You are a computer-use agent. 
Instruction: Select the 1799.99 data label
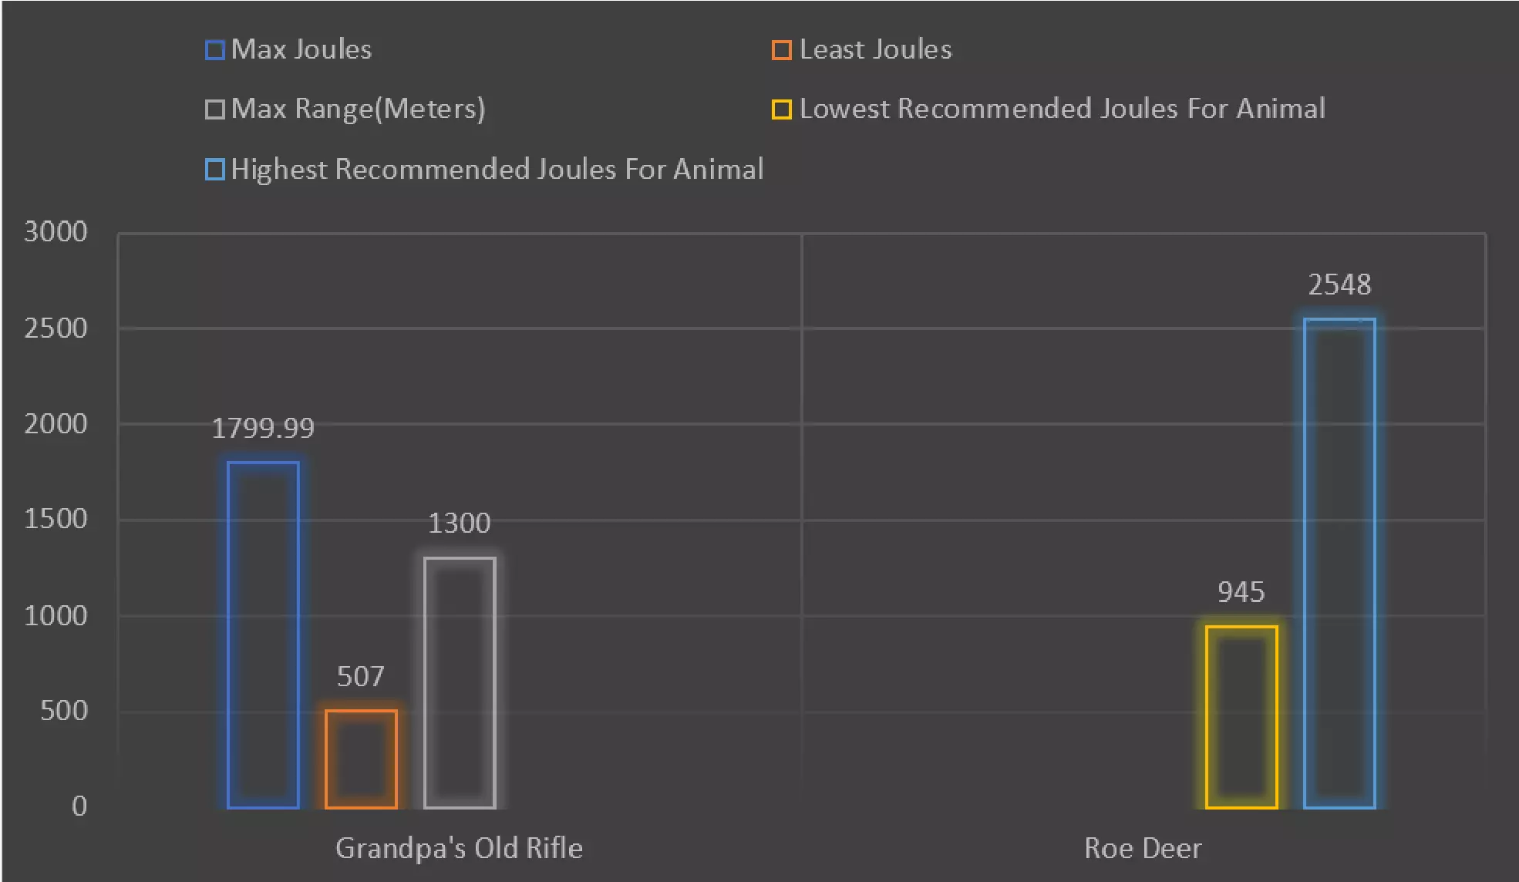point(263,429)
